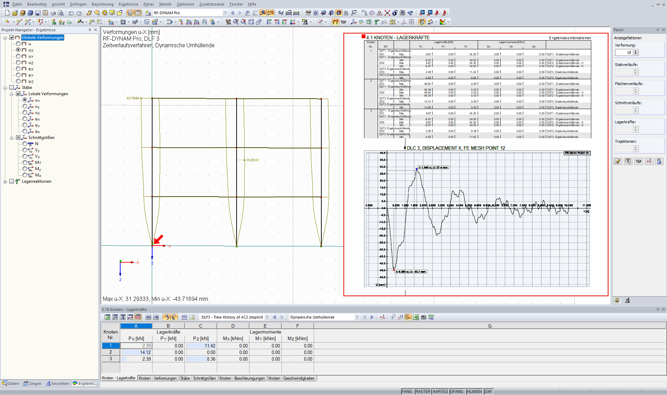The image size is (667, 395).
Task: Export the results table to Excel
Action: tap(416, 317)
